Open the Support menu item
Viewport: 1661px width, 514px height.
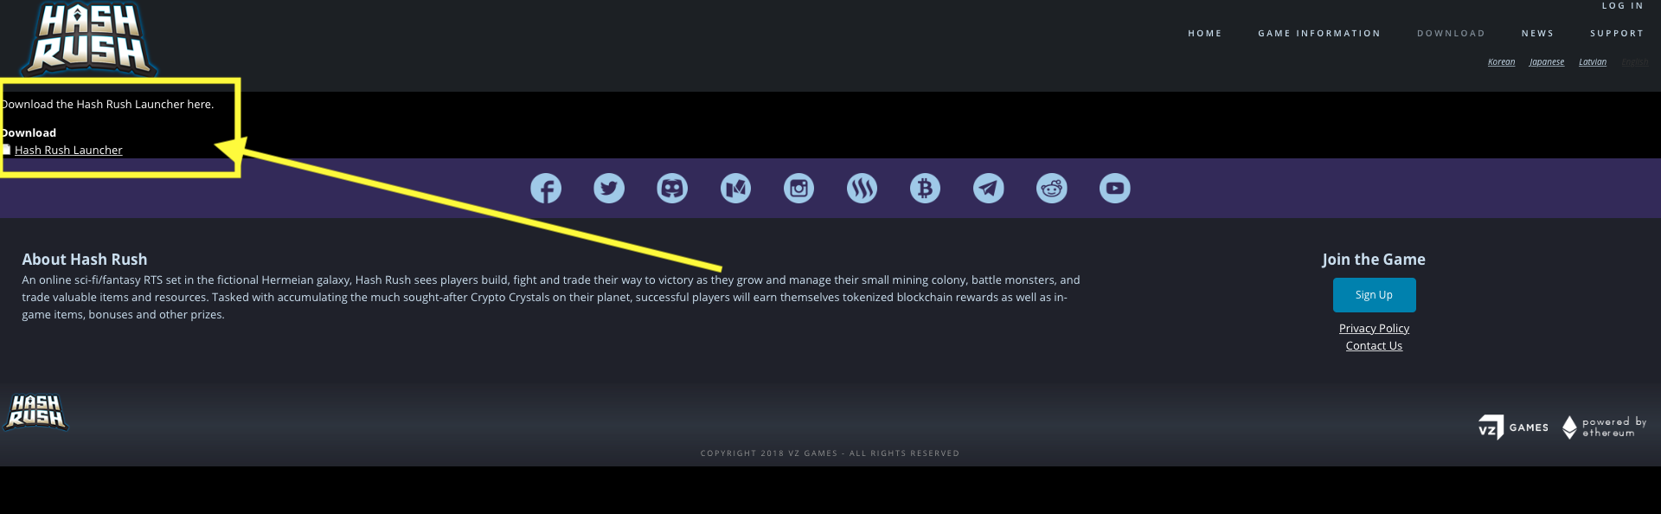(x=1617, y=34)
